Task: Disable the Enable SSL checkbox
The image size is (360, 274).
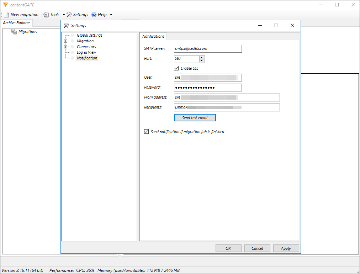Action: [x=176, y=68]
